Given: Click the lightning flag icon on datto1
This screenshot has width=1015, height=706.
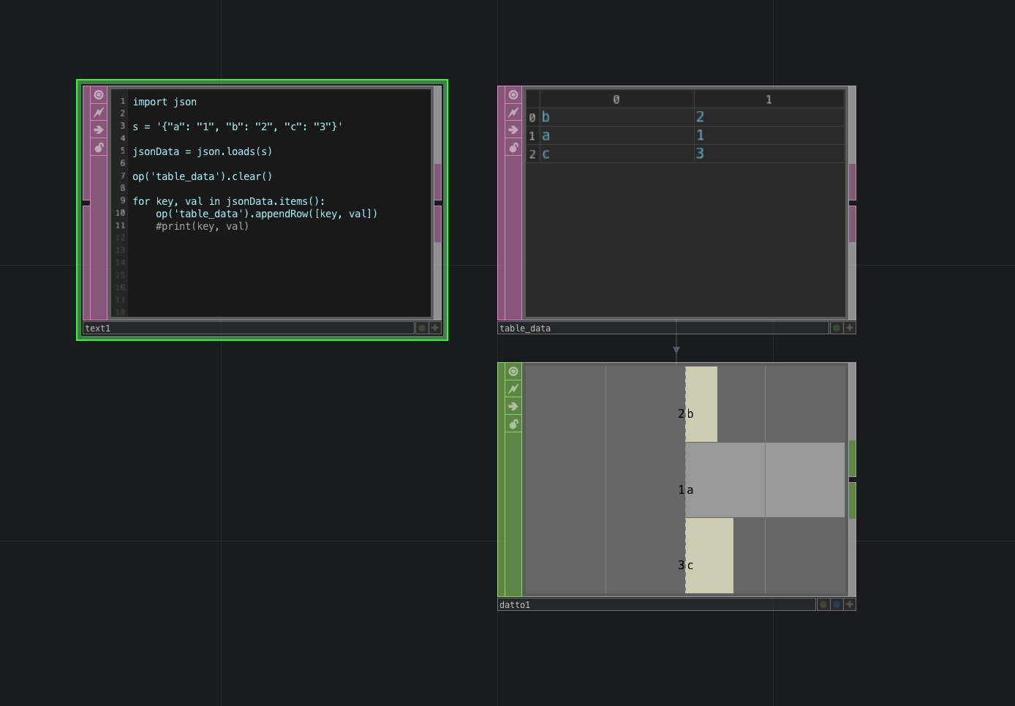Looking at the screenshot, I should [x=513, y=388].
